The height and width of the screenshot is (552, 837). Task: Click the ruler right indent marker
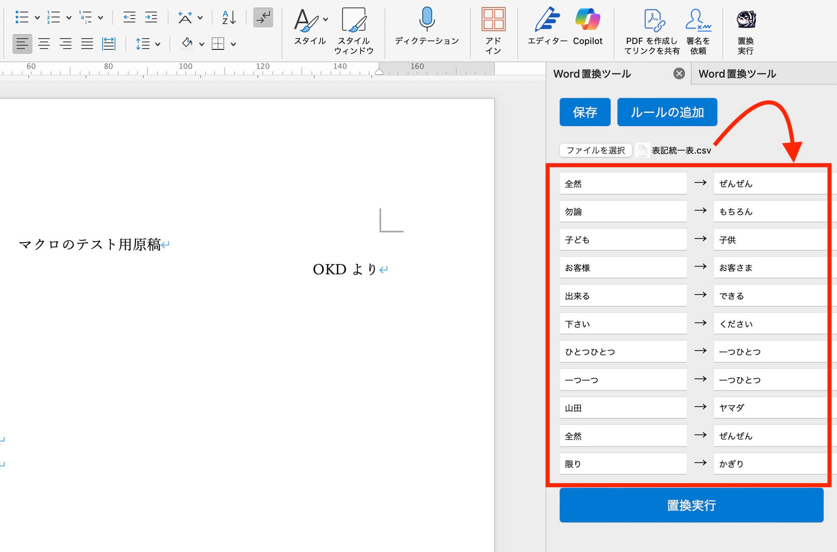coord(379,72)
